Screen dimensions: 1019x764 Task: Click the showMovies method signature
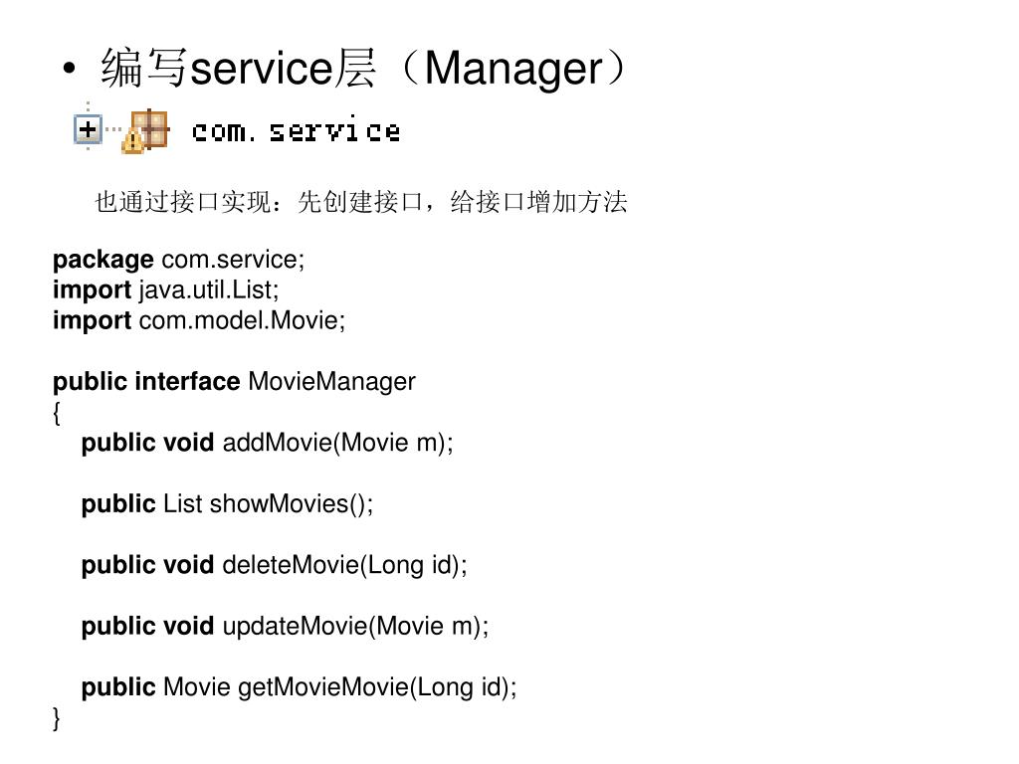(x=228, y=503)
